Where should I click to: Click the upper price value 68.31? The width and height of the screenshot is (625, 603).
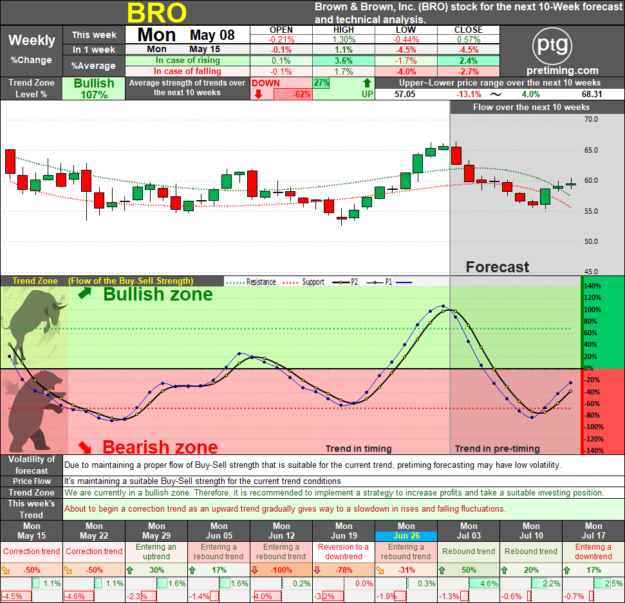pos(592,95)
